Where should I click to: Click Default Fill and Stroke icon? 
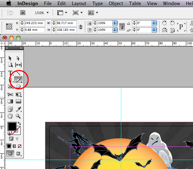coord(9,134)
